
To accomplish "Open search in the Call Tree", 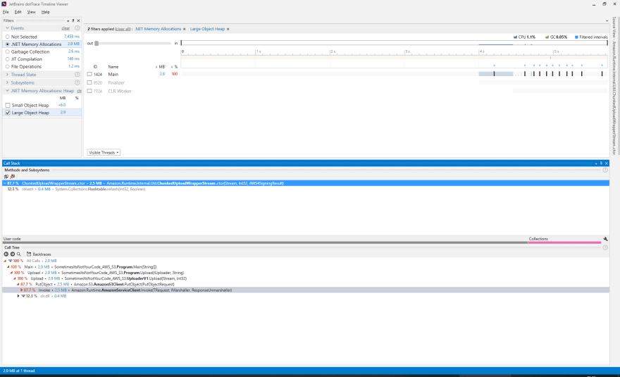I will [x=18, y=254].
